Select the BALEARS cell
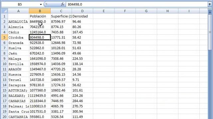 (19, 96)
